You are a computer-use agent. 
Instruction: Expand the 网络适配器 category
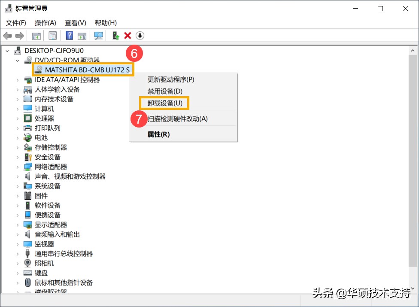point(16,167)
